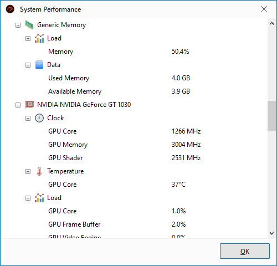Screen dimensions: 277x266
Task: Click the scrollbar down arrow
Action: 271,233
